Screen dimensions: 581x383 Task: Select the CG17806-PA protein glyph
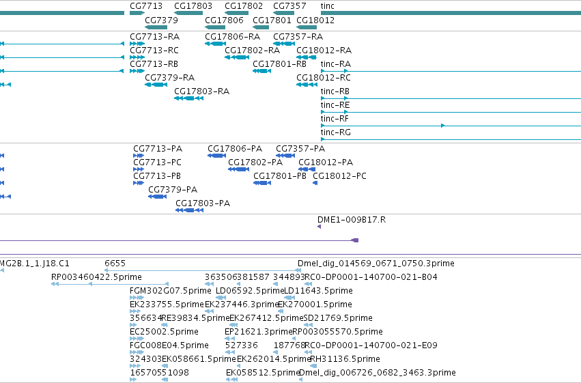(x=216, y=156)
